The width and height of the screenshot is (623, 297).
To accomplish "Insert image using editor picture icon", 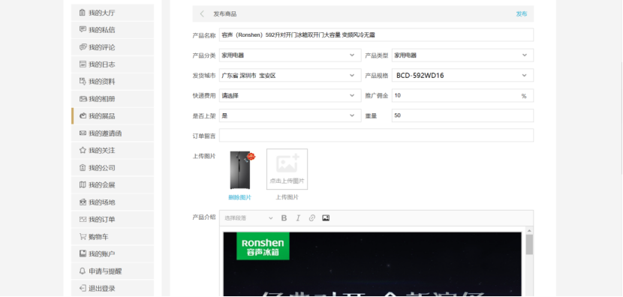I will 326,218.
